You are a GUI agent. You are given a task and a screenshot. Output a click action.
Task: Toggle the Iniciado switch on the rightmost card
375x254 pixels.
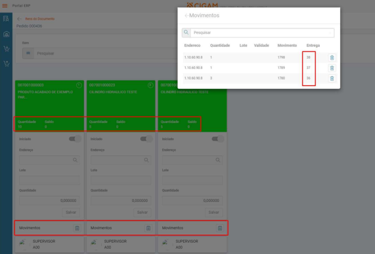point(218,139)
